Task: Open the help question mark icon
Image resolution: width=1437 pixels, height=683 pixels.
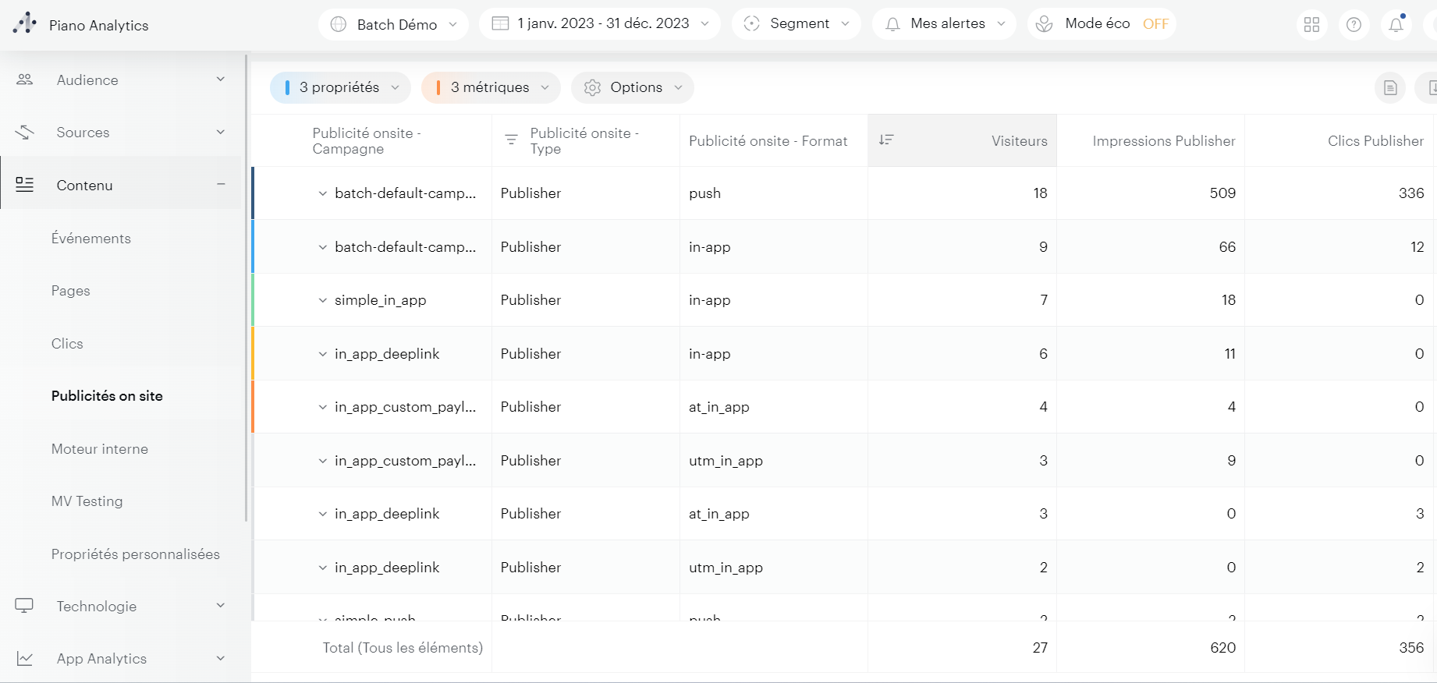Action: tap(1354, 25)
